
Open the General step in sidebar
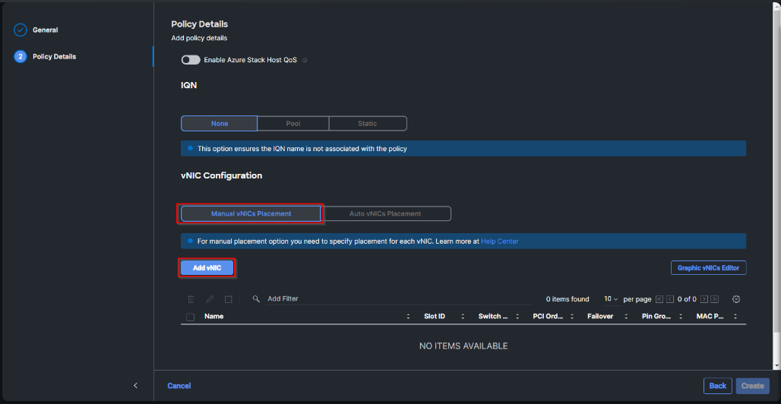(x=45, y=30)
